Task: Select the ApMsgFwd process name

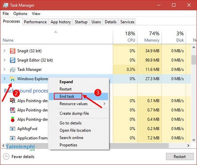Action: click(x=27, y=129)
